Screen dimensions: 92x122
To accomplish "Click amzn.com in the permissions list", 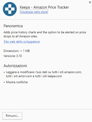I will tap(25, 76).
